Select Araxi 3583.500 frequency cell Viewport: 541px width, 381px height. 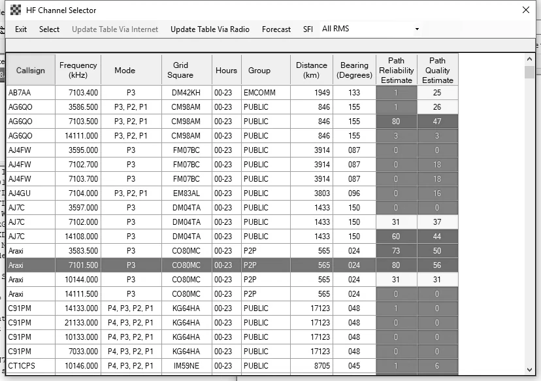pos(78,251)
